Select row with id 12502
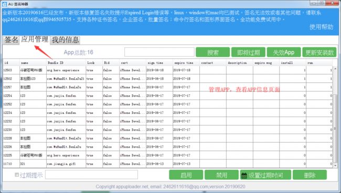Image resolution: width=341 pixels, height=193 pixels. 168,79
